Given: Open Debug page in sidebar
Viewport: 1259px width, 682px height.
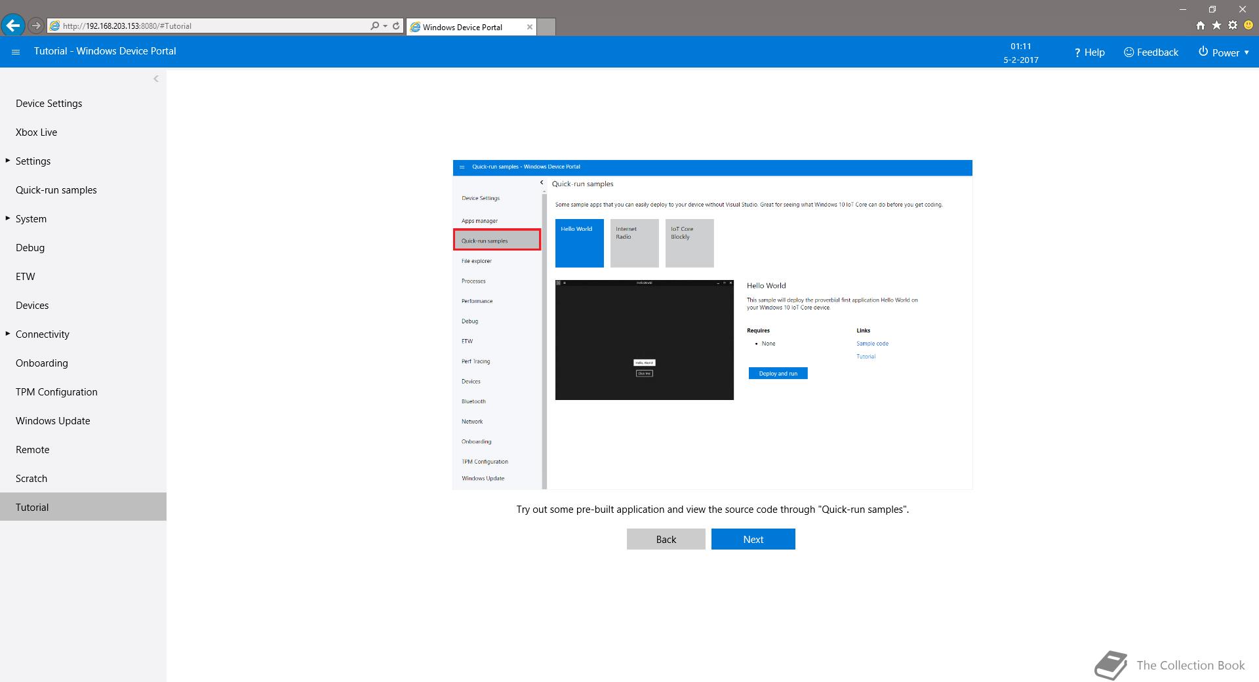Looking at the screenshot, I should pyautogui.click(x=83, y=248).
